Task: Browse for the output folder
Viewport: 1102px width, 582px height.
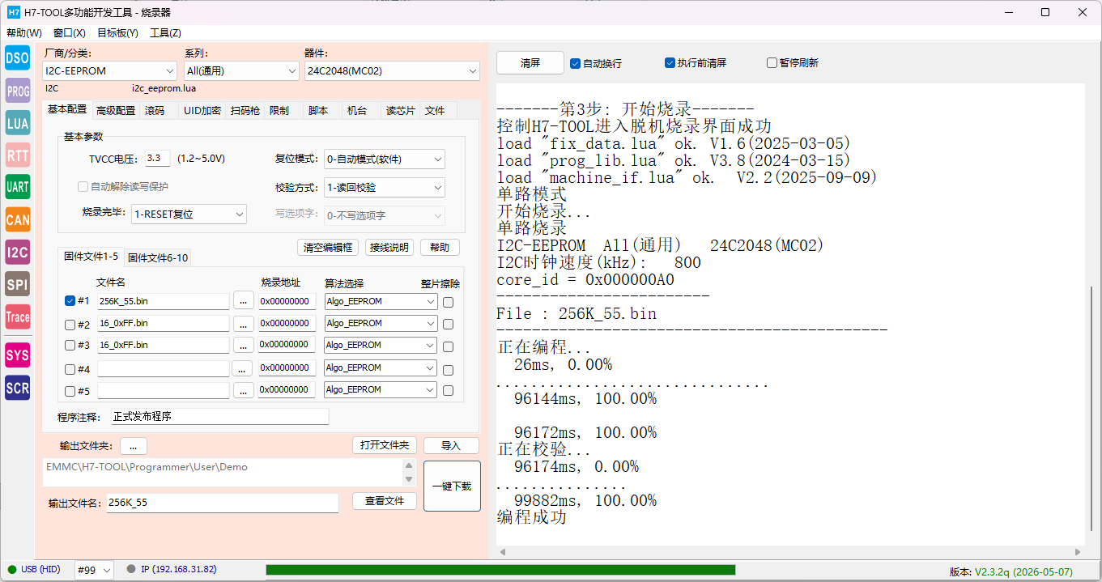Action: [133, 446]
